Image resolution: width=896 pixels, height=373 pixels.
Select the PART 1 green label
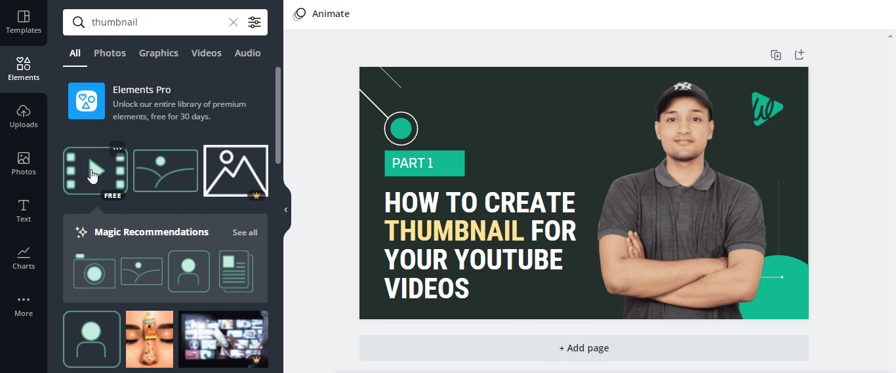(x=424, y=163)
